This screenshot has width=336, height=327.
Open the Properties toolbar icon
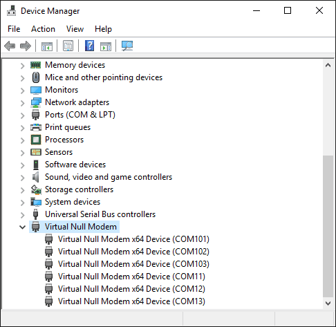pos(68,46)
